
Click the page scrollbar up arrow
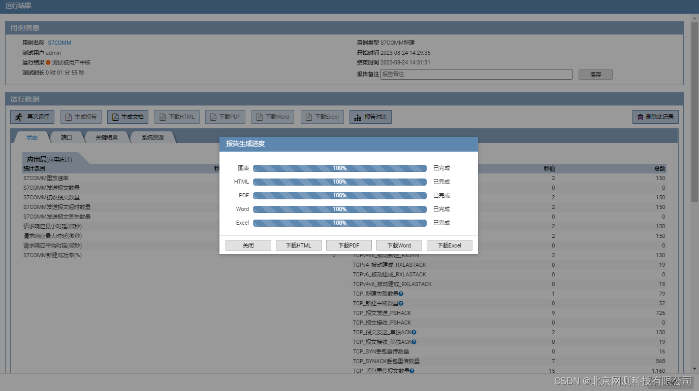click(694, 18)
